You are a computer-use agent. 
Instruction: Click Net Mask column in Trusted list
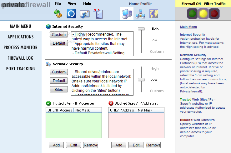coord(88,110)
